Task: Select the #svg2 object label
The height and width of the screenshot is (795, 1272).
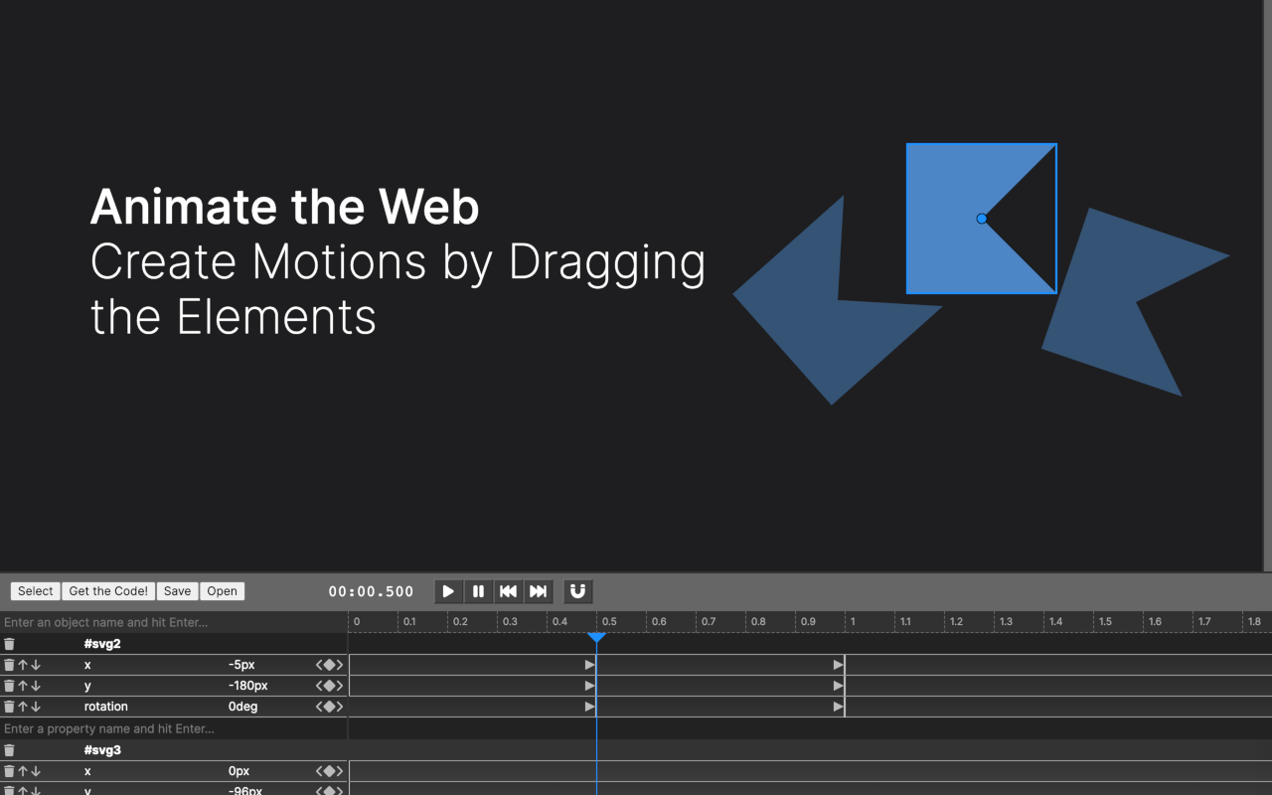Action: click(102, 644)
